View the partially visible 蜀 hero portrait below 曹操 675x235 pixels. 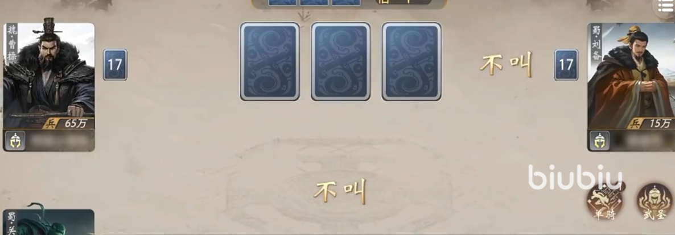click(x=48, y=222)
